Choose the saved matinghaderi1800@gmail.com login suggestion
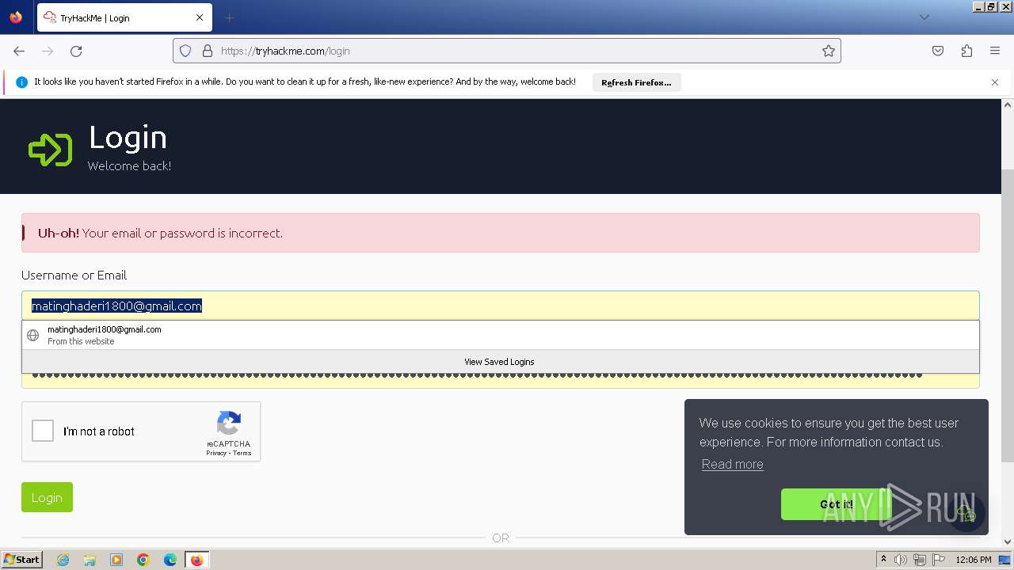 coord(501,335)
